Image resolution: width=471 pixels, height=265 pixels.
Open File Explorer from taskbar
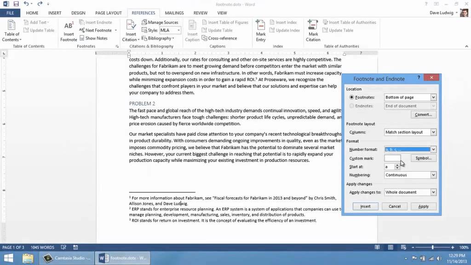28,258
